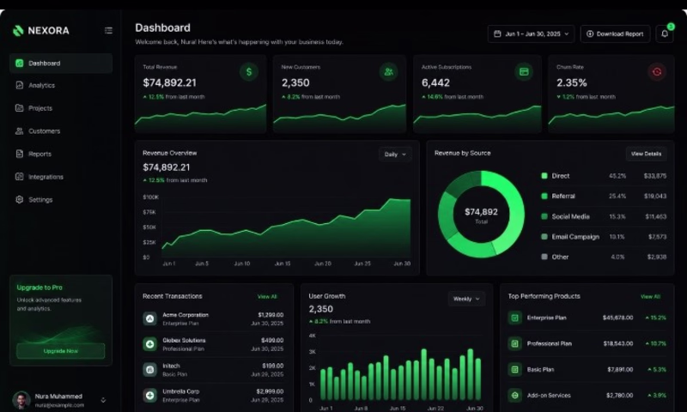The image size is (687, 412).
Task: Click the Upgrade to Pro heading
Action: (x=40, y=288)
